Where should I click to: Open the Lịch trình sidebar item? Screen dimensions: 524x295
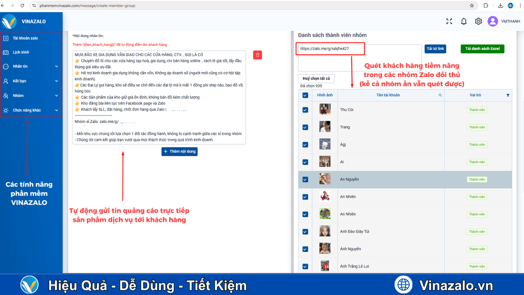pyautogui.click(x=21, y=52)
